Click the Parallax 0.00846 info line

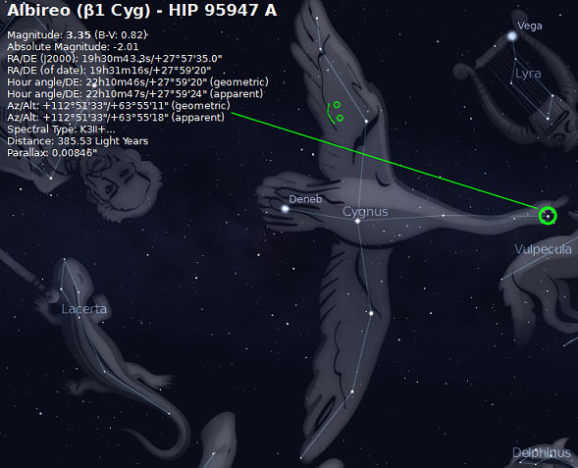pos(52,152)
